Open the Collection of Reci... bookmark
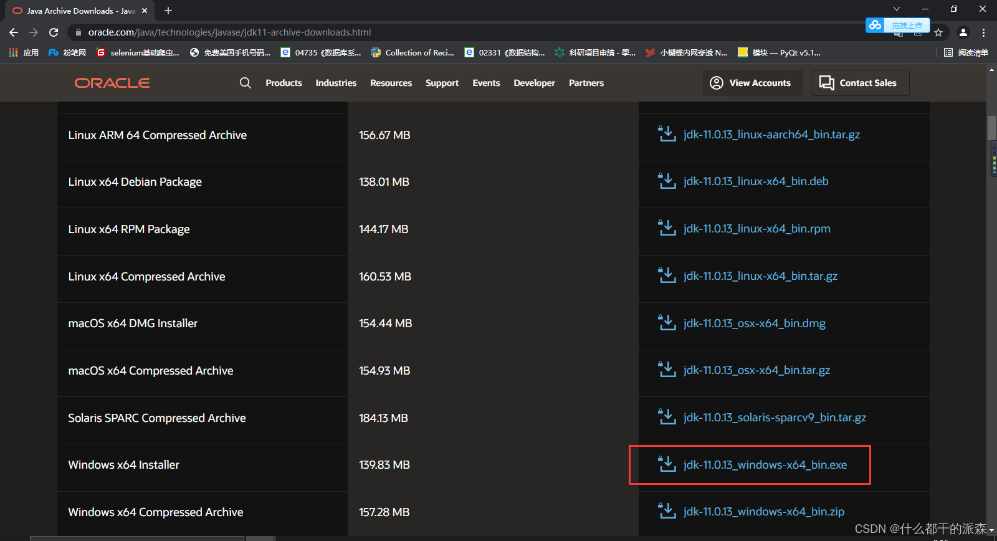Screen dimensions: 997x541 [413, 52]
